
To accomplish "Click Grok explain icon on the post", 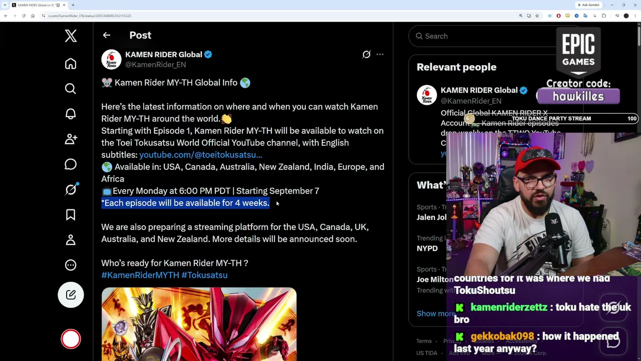I will (x=367, y=55).
